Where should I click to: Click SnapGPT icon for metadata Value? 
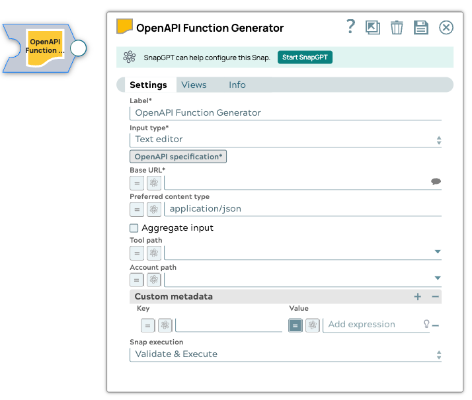click(313, 325)
